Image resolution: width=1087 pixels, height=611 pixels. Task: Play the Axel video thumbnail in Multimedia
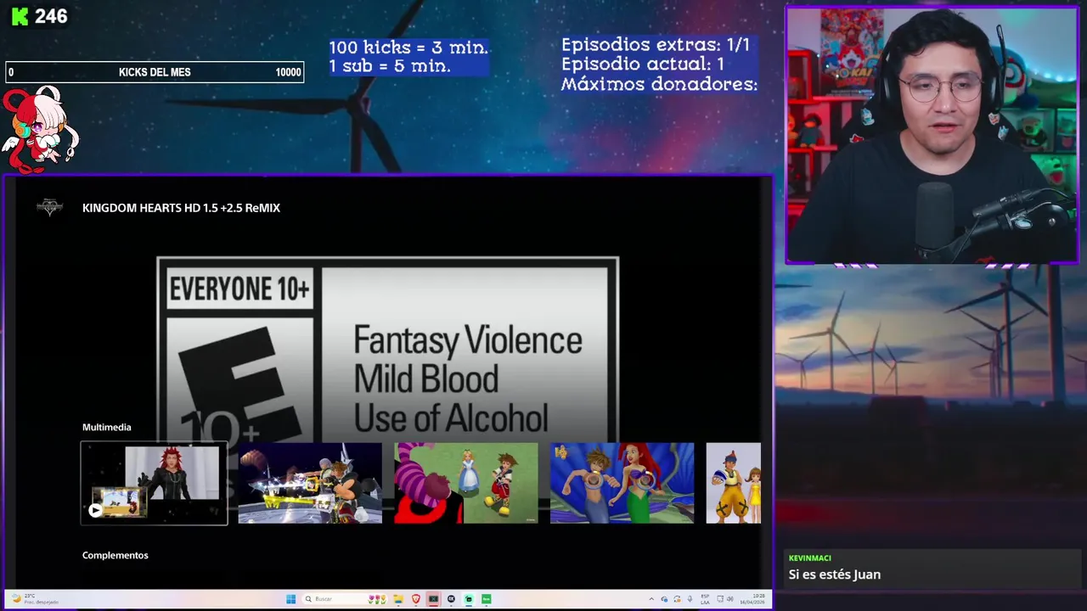point(154,483)
